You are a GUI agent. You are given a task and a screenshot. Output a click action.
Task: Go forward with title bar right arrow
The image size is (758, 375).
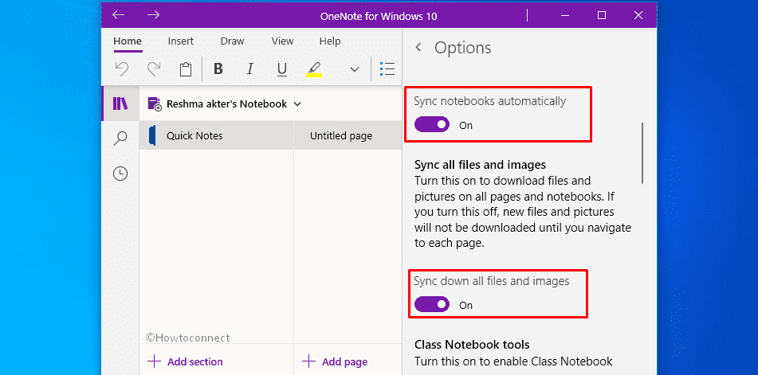pos(153,15)
